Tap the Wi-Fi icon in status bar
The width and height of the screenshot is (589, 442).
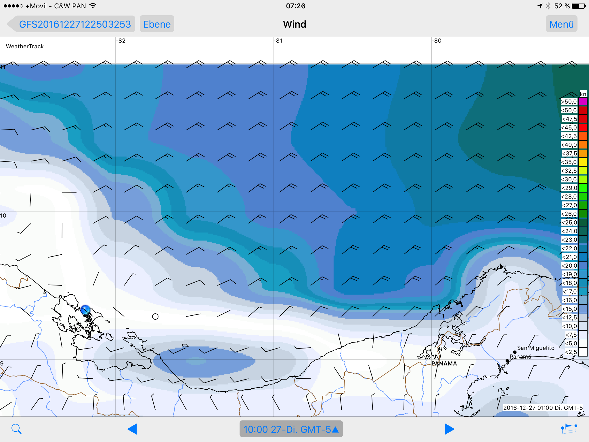[93, 6]
